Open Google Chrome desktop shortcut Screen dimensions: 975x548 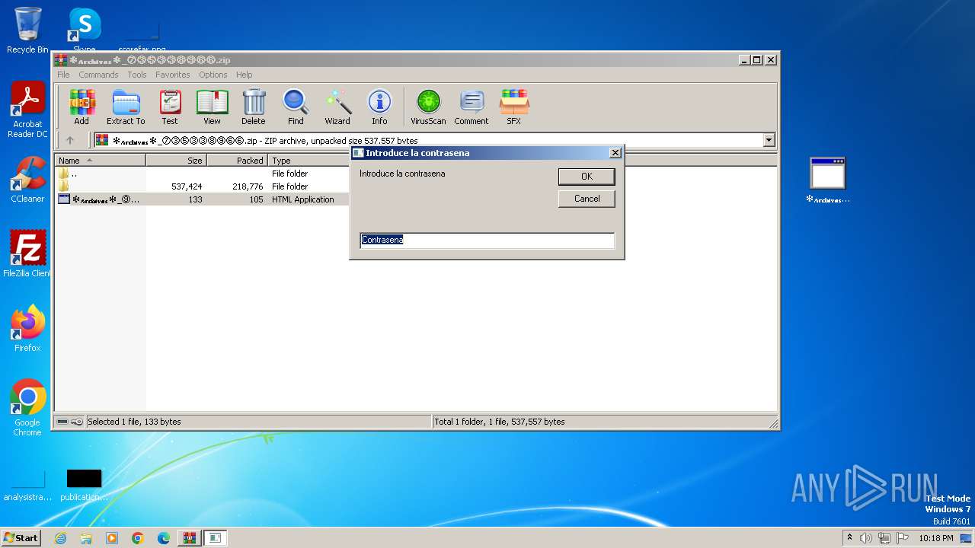coord(27,407)
